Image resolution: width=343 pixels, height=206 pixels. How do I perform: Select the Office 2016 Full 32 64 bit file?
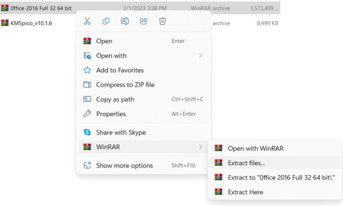pos(140,8)
